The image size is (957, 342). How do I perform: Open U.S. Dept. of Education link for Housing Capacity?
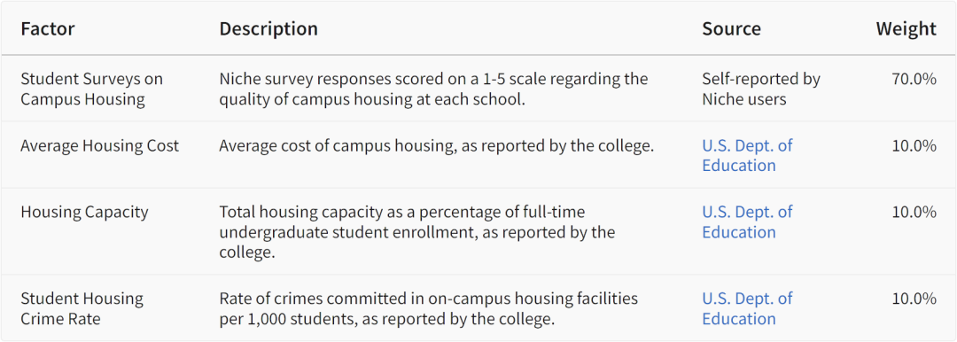click(747, 222)
